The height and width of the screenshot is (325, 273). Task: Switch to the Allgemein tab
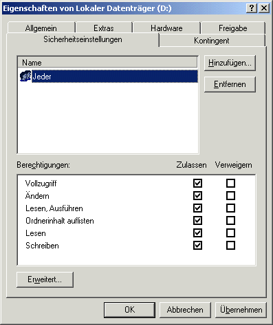(x=41, y=28)
